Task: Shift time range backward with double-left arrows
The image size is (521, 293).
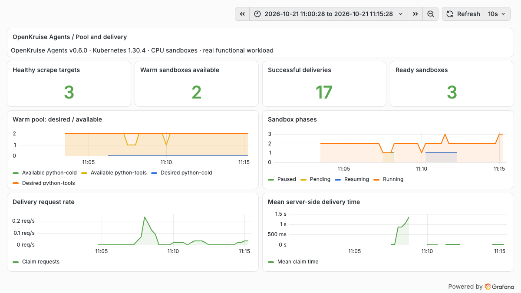Action: (x=242, y=14)
